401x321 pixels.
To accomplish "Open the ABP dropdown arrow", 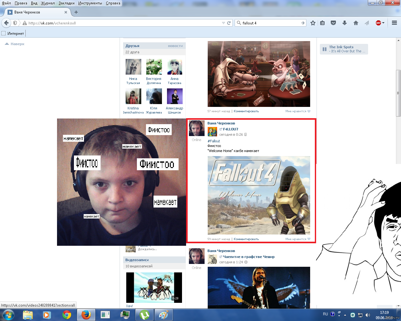I will click(383, 23).
